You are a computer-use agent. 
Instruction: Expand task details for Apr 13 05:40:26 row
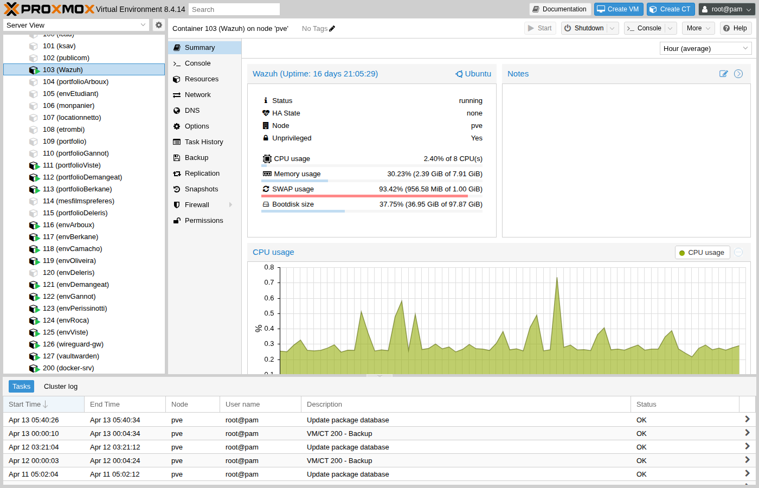pyautogui.click(x=747, y=419)
